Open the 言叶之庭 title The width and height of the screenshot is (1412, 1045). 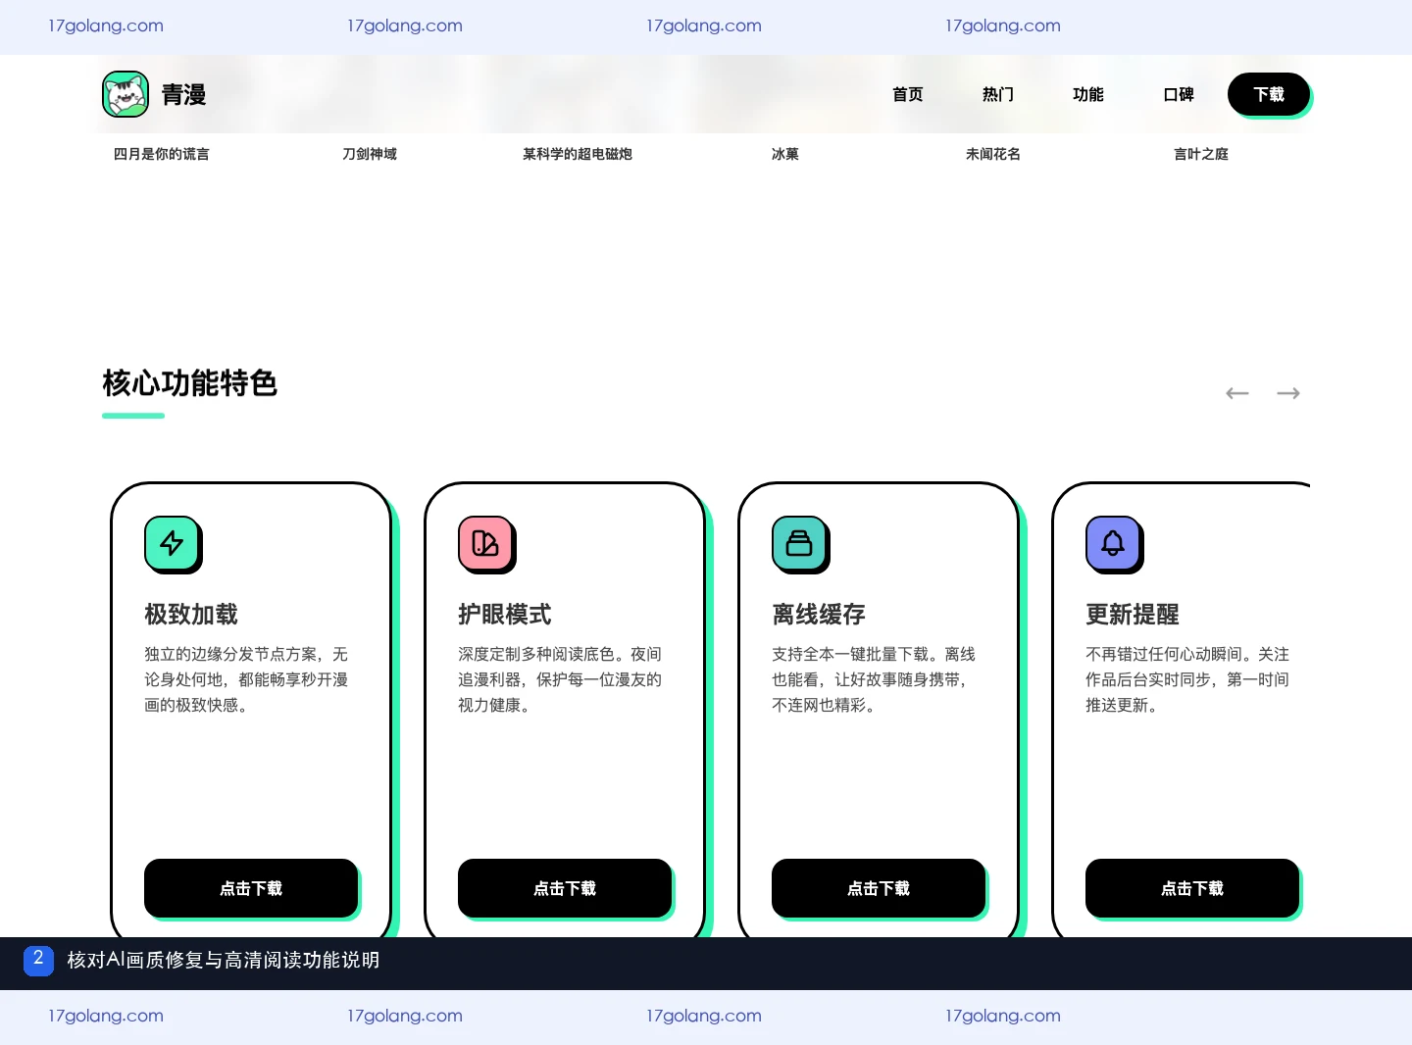click(x=1201, y=154)
